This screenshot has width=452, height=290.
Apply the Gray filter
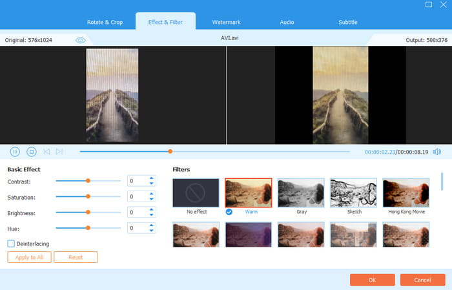[301, 192]
